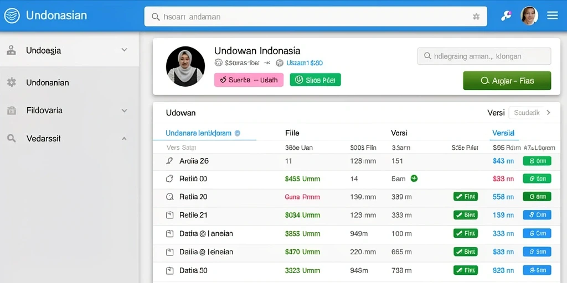Expand the Undoesja sidebar section
Screen dimensions: 567x283
coord(124,50)
